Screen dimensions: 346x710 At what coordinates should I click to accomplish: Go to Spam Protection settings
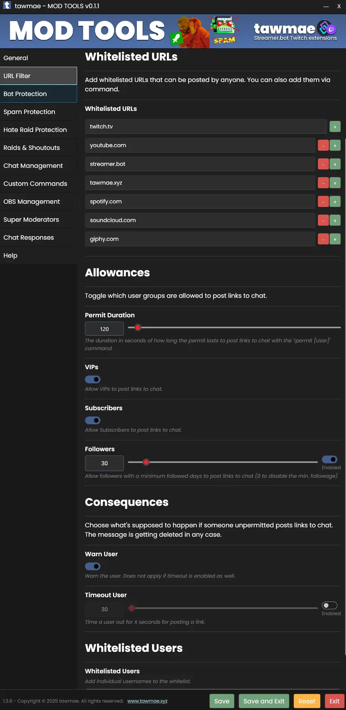(39, 112)
